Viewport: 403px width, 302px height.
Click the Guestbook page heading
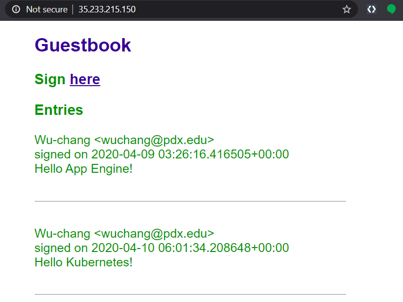(83, 45)
